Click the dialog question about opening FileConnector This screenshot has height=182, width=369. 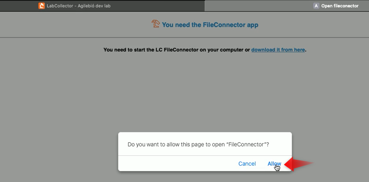(x=198, y=145)
